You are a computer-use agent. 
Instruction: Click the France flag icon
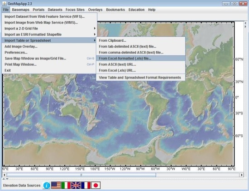[x=86, y=186]
